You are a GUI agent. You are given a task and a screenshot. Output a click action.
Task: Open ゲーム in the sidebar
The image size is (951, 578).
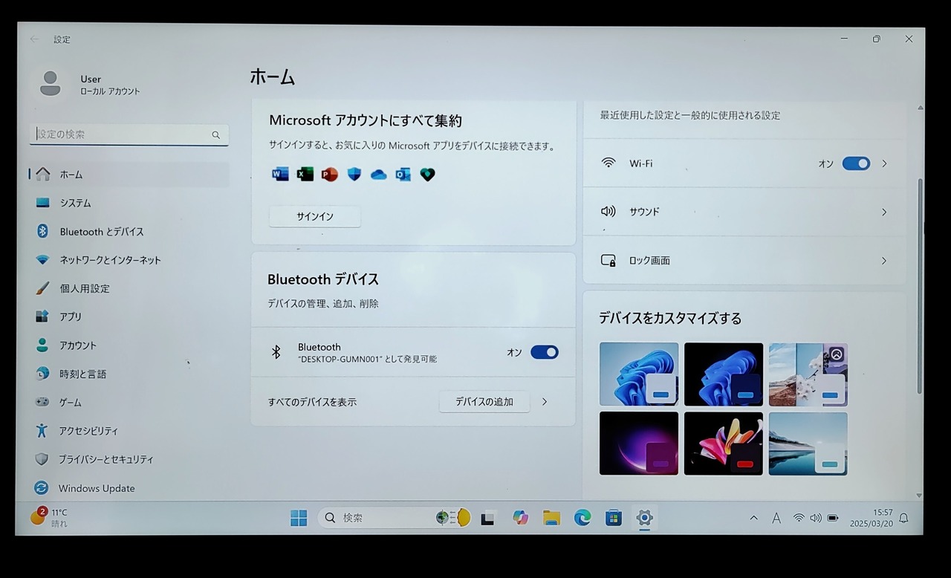point(130,402)
